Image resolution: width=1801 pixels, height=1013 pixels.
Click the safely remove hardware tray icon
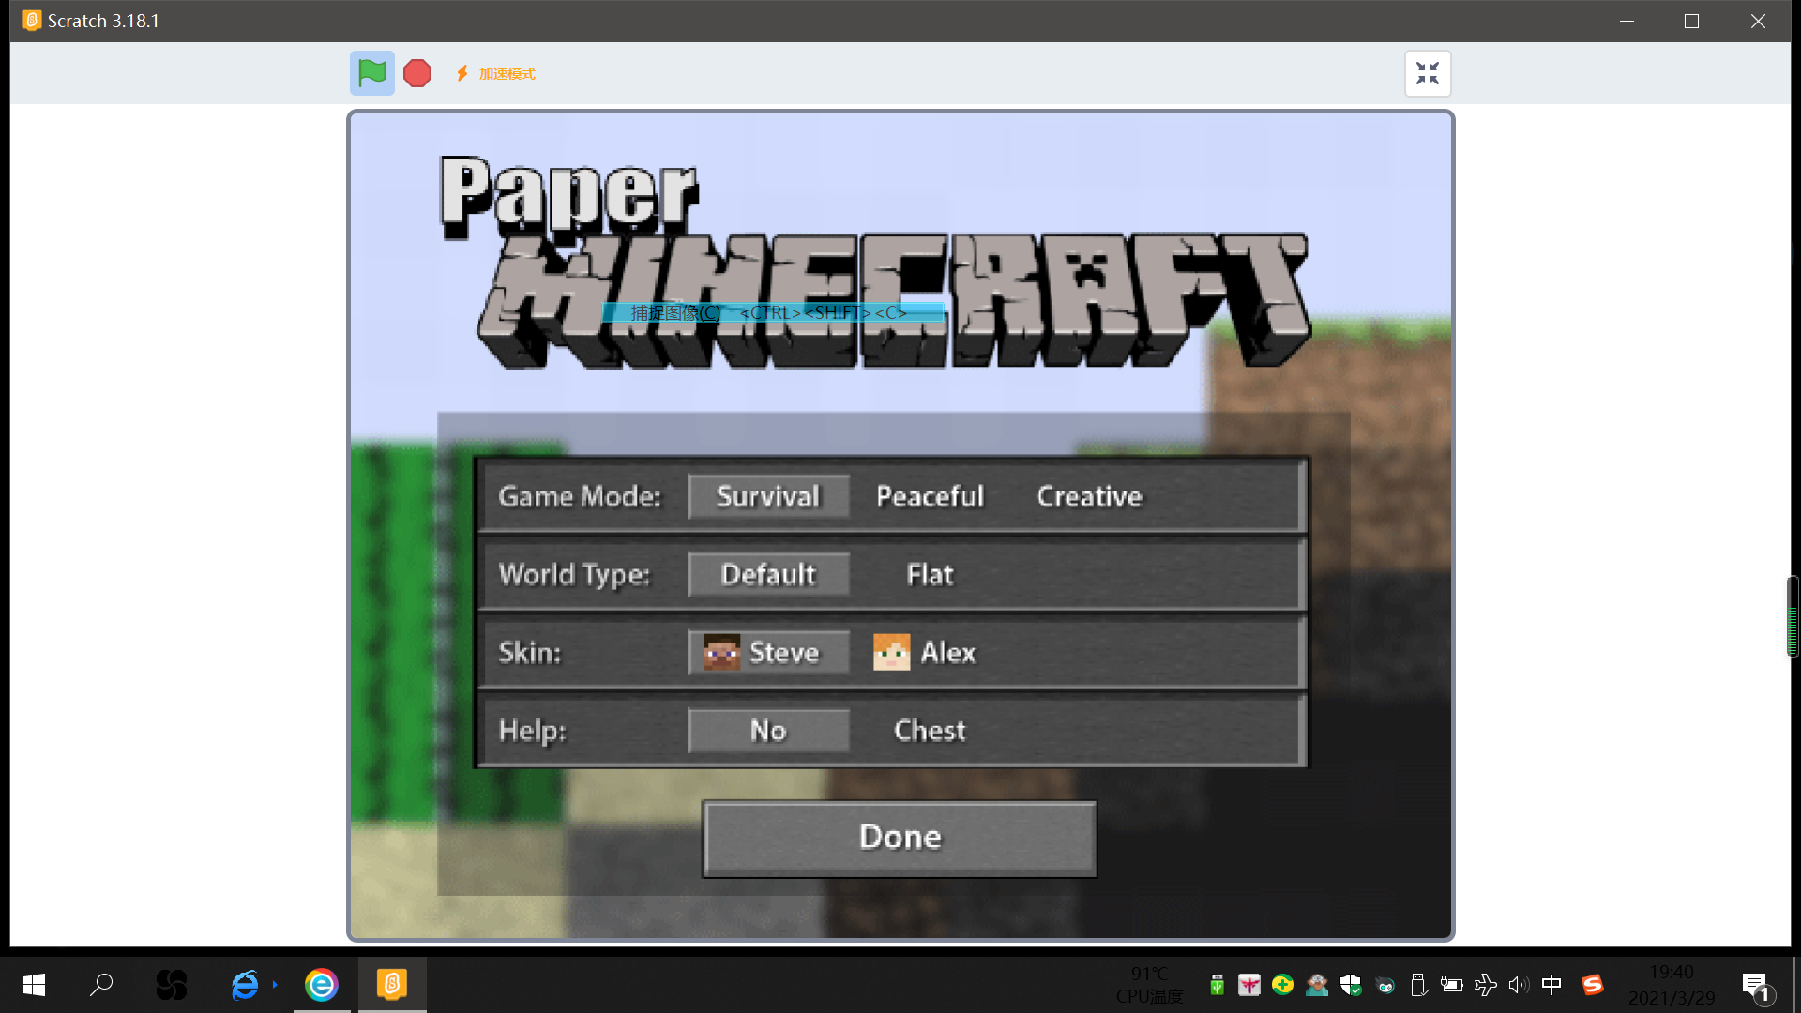coord(1418,985)
